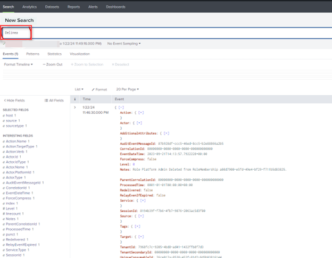
Task: Open the All Fields list
Action: pyautogui.click(x=54, y=100)
